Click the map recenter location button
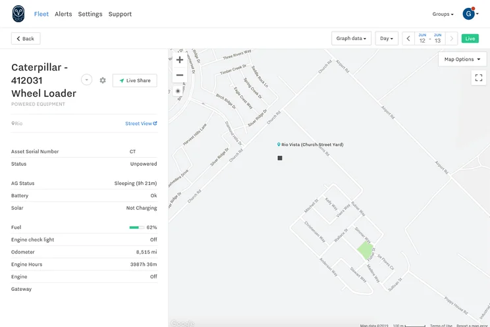Screen dimensions: 490x327 pyautogui.click(x=178, y=91)
